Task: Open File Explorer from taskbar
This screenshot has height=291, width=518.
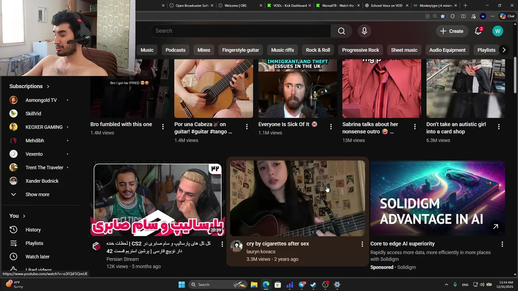Action: 254,285
